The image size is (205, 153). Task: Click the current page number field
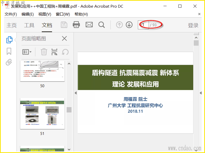143,25
